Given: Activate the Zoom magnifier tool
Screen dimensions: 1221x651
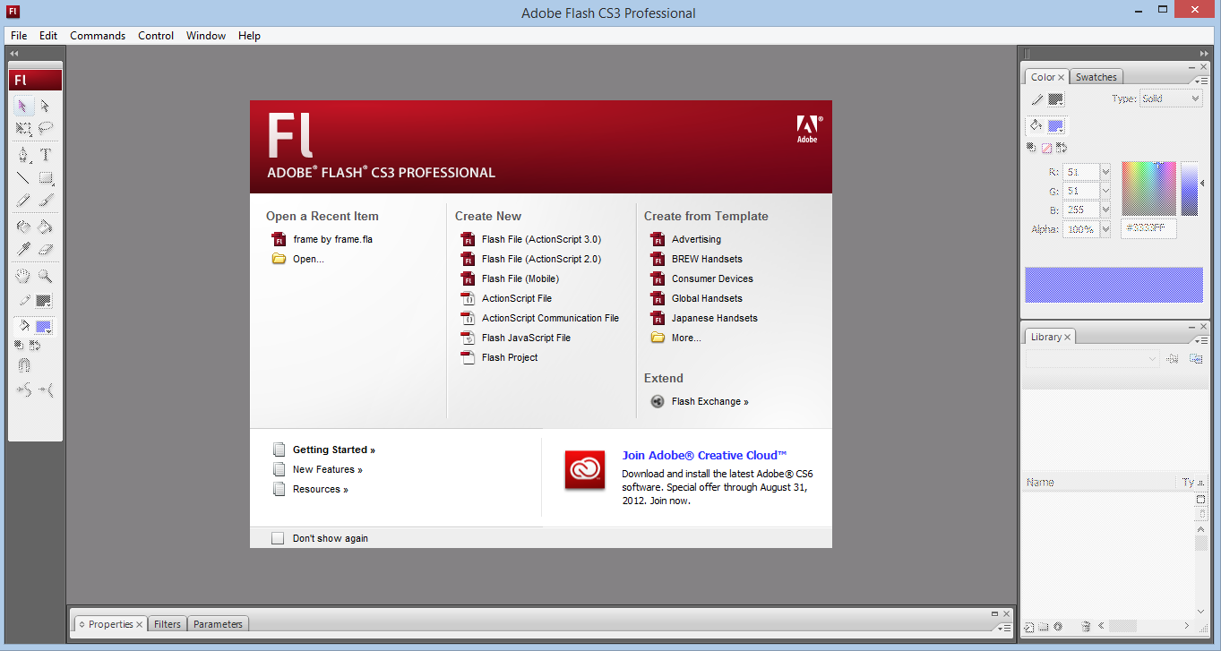Looking at the screenshot, I should click(x=45, y=277).
